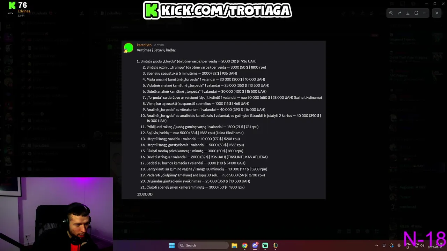Click the ":DDDDDD" text at message end

tap(145, 194)
